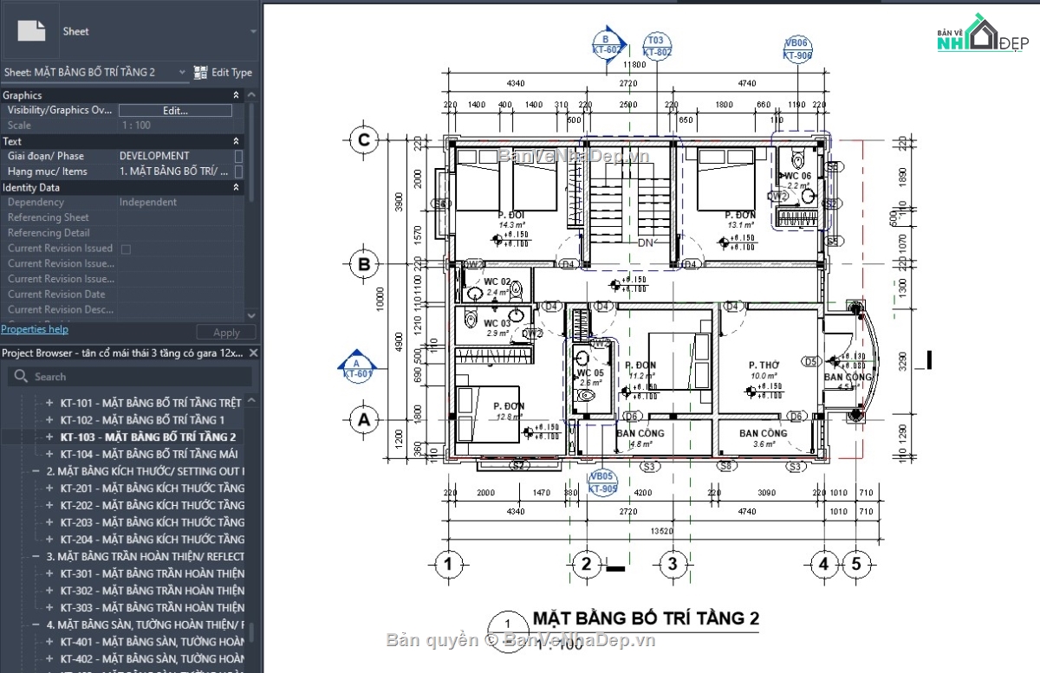The image size is (1040, 673).
Task: Click the WC 05 room label
Action: pyautogui.click(x=589, y=373)
